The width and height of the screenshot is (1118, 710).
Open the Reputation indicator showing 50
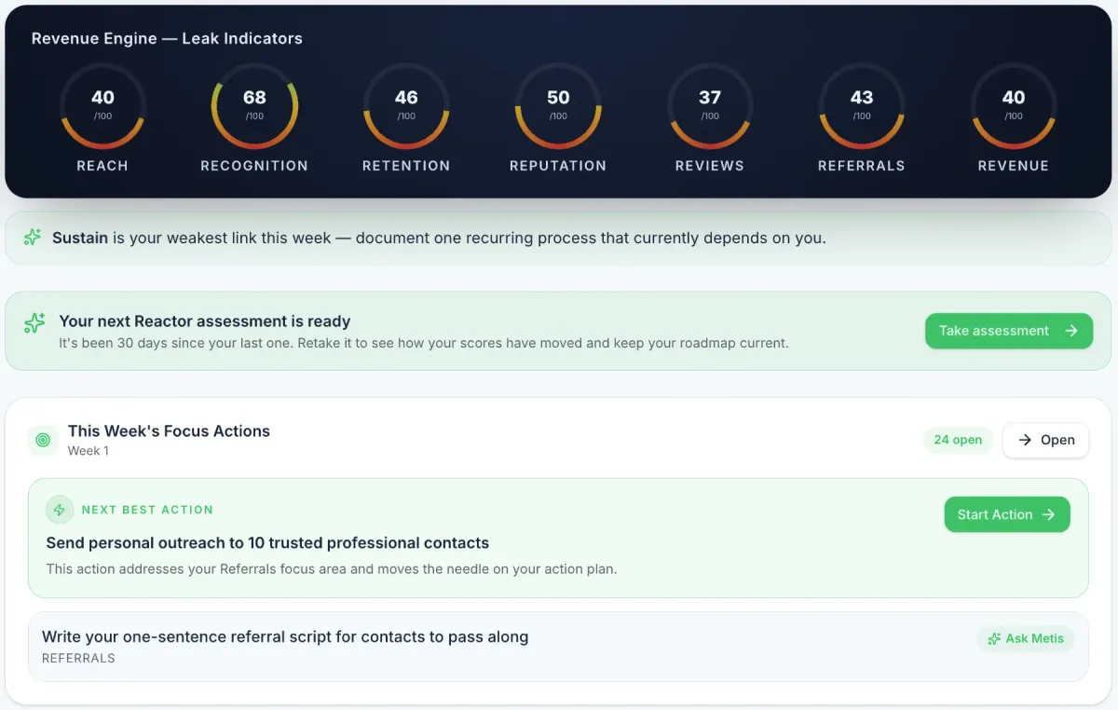coord(558,106)
